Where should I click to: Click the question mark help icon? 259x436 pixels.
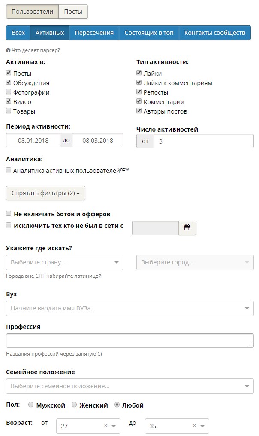click(8, 50)
